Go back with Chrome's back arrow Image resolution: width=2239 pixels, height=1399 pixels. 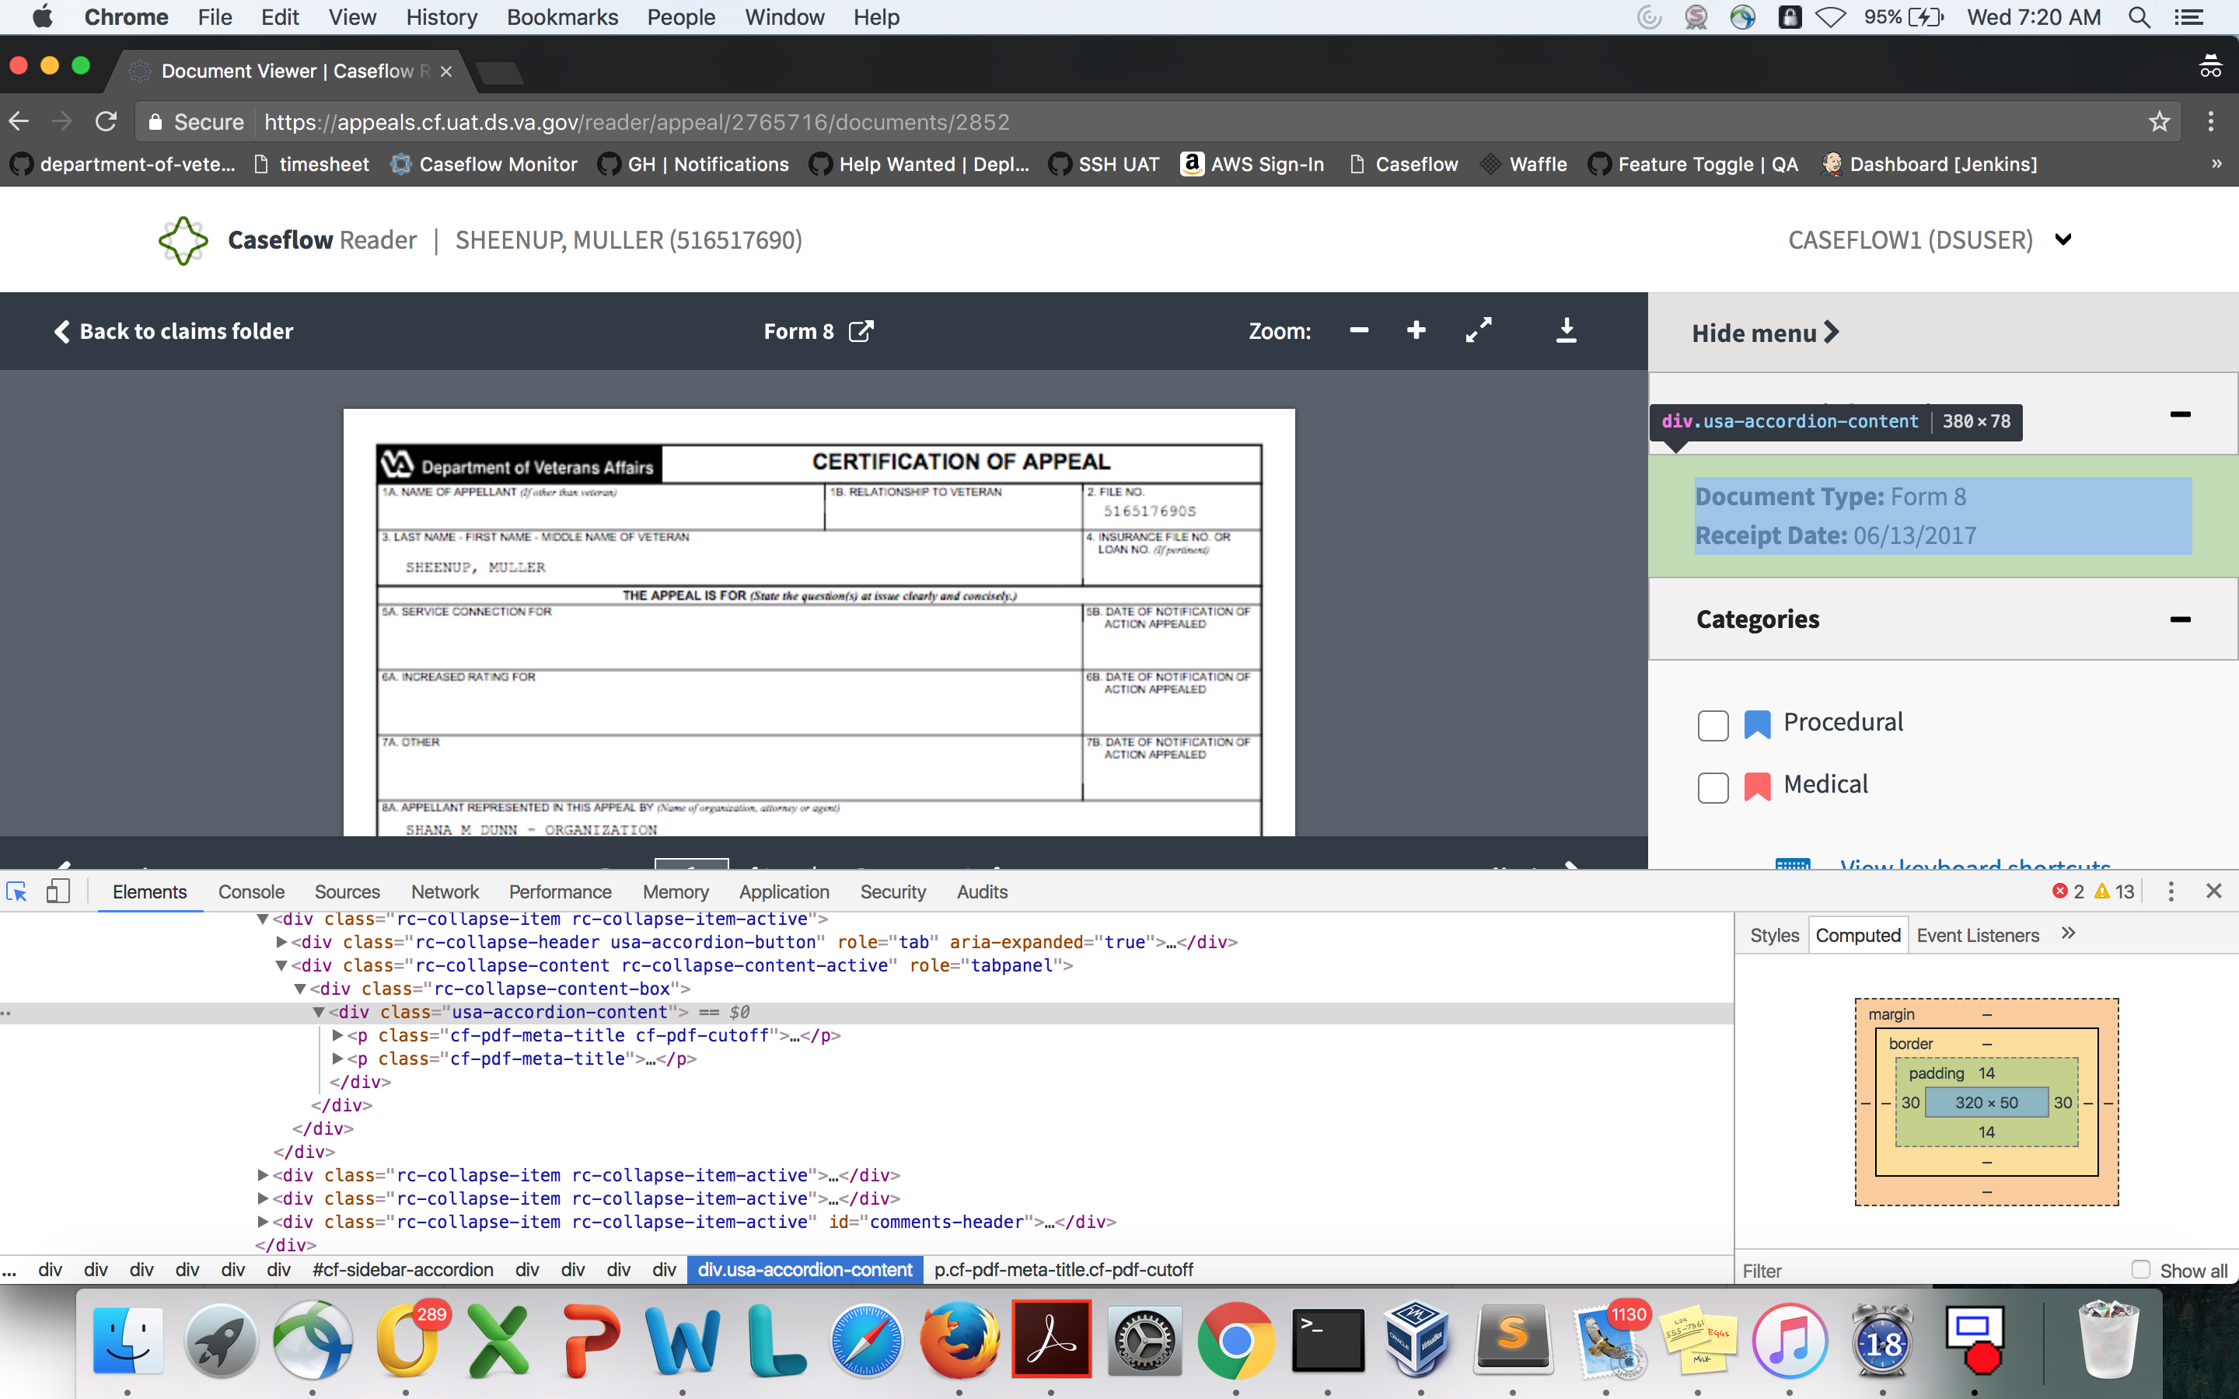(x=19, y=122)
